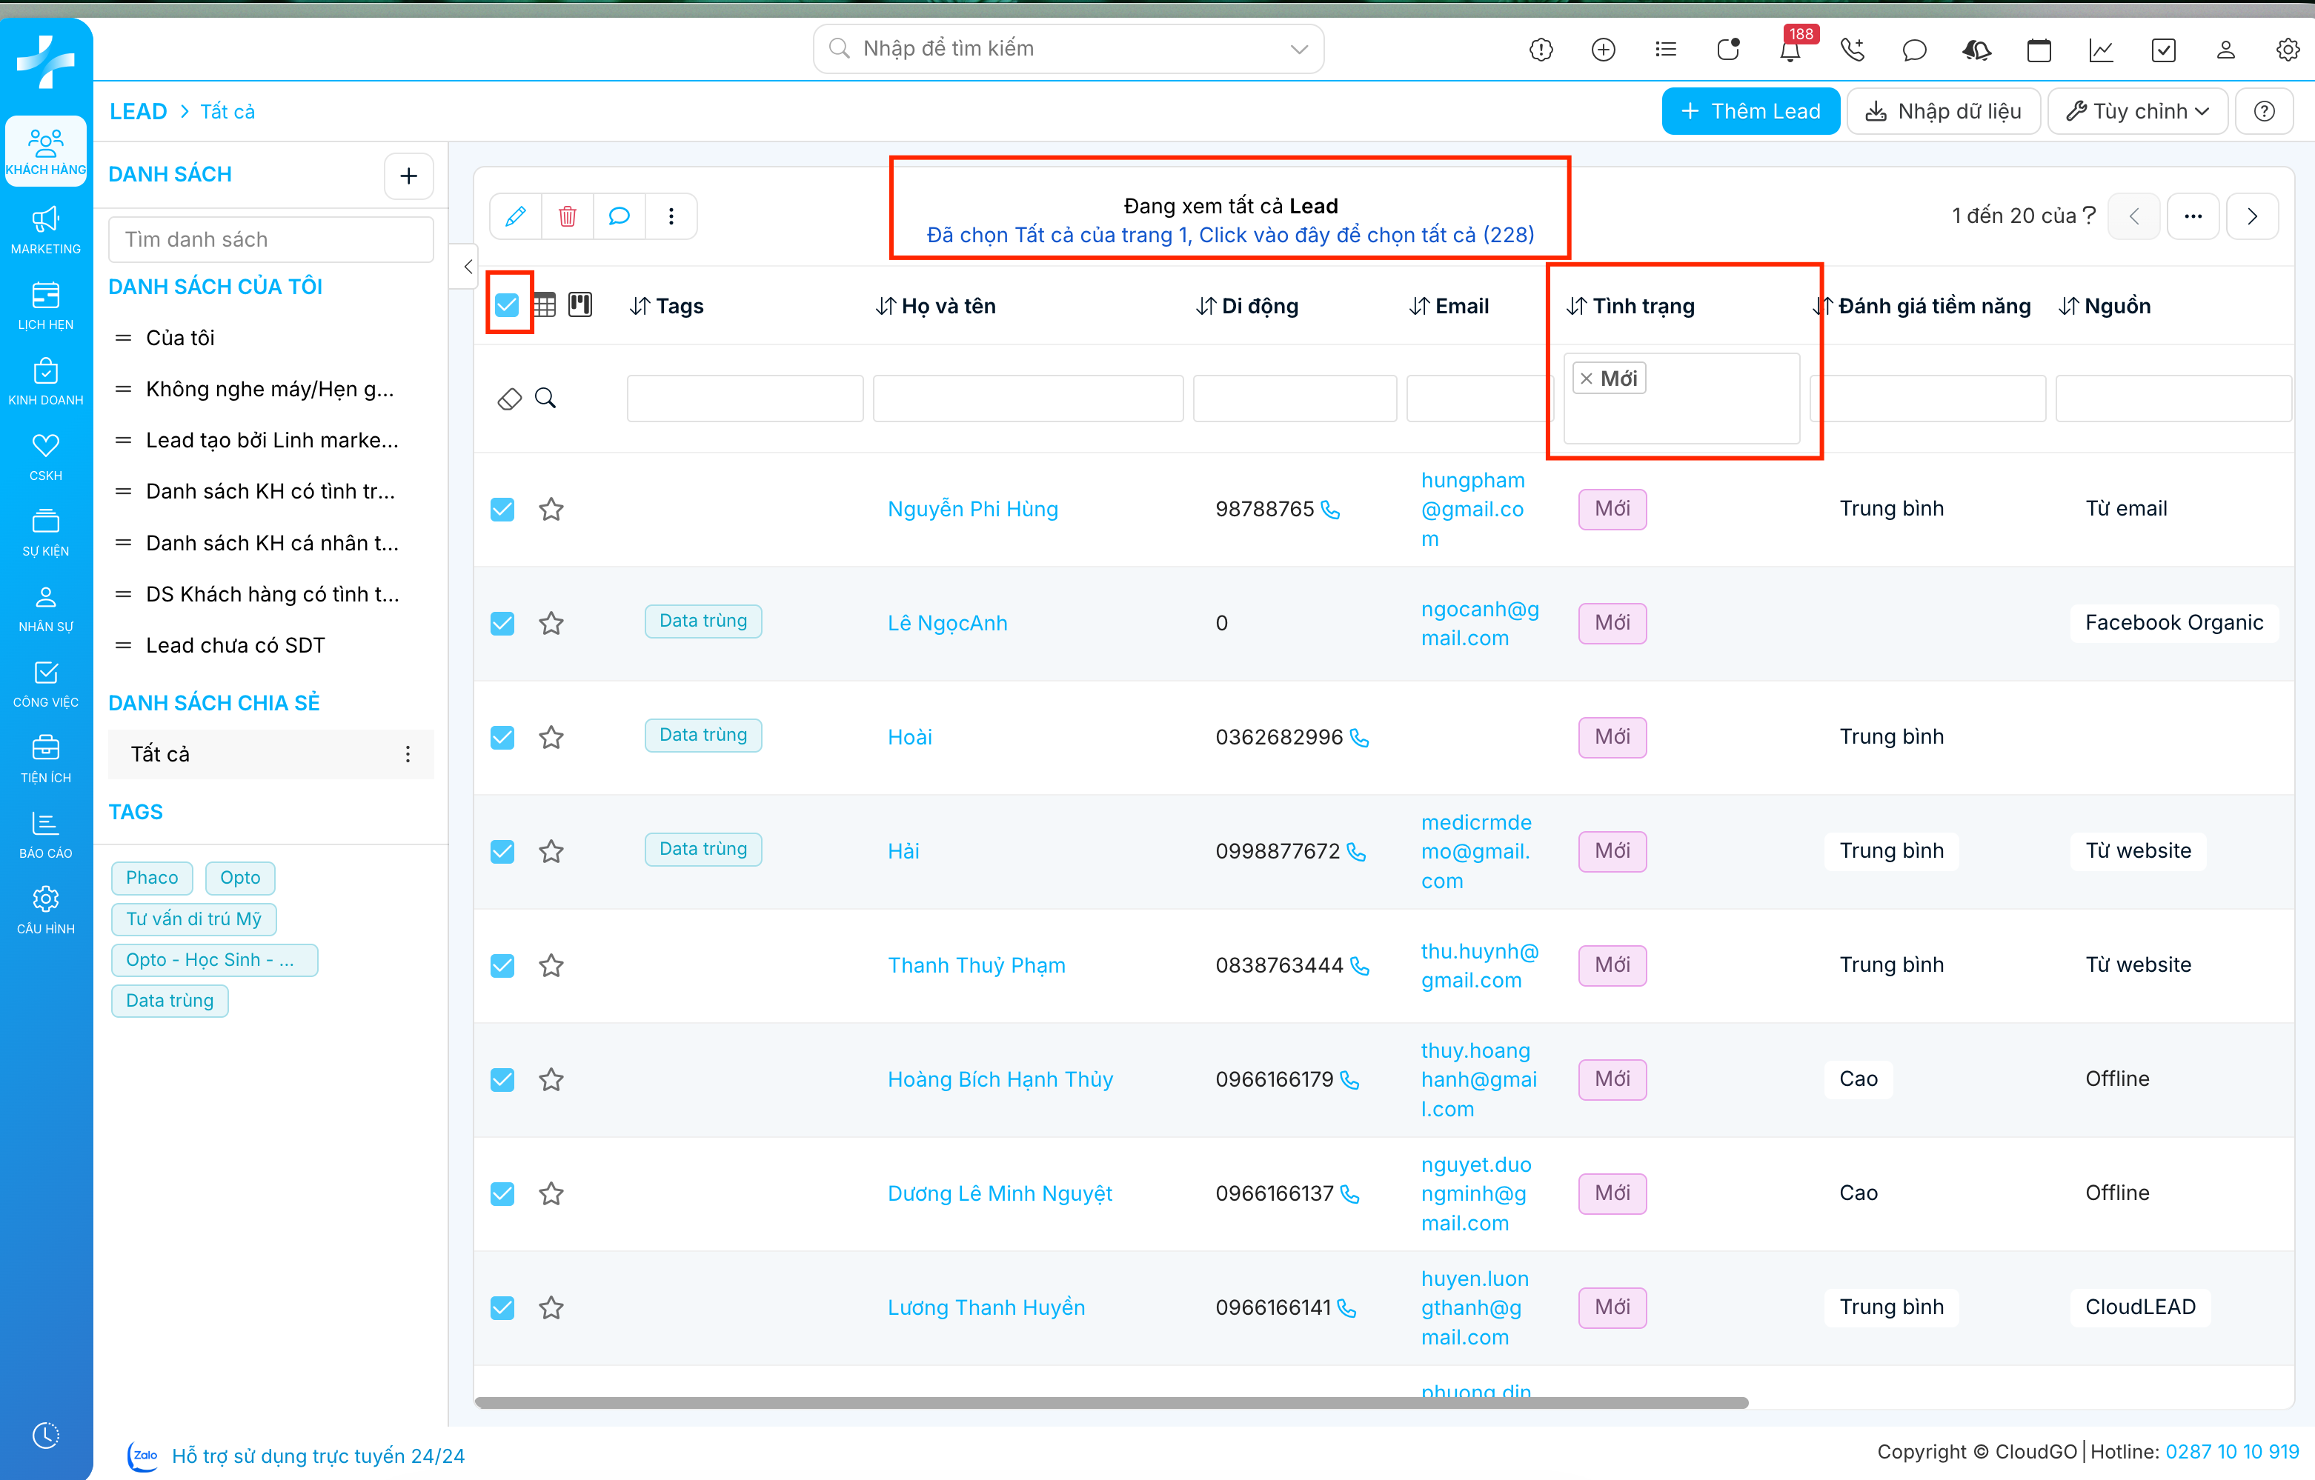
Task: Switch to kanban board view icon
Action: (x=579, y=306)
